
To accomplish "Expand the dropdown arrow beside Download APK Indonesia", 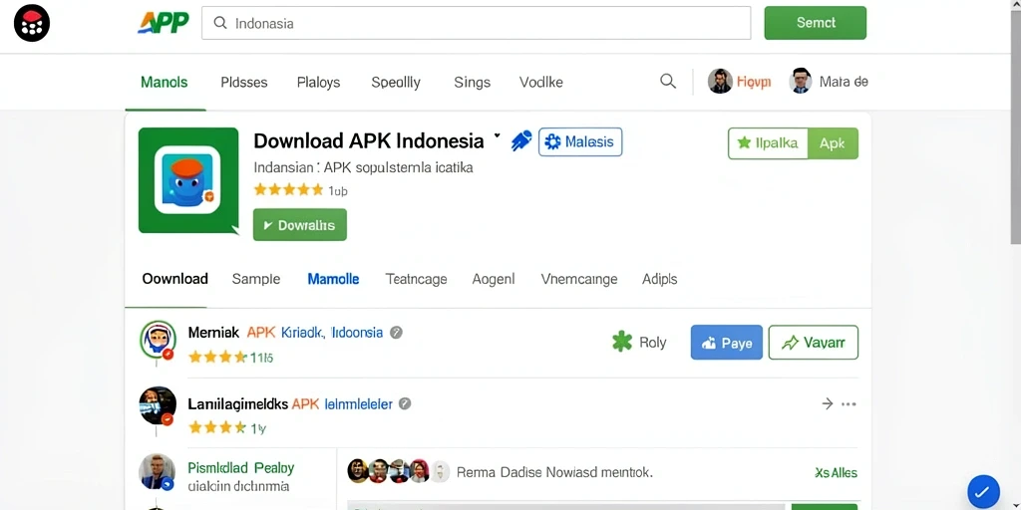I will click(x=497, y=136).
